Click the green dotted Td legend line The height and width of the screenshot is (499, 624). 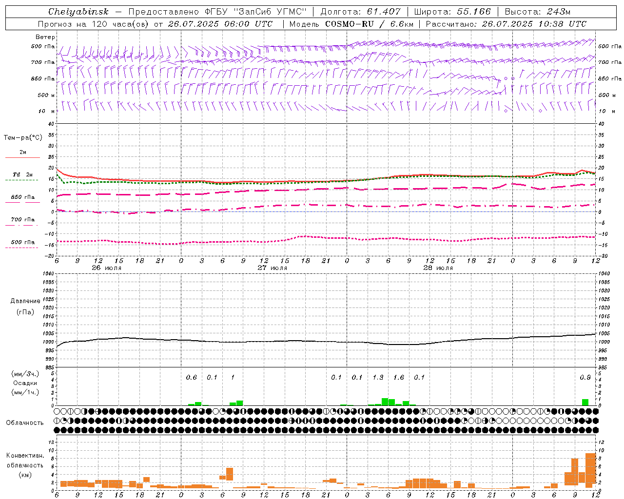(22, 180)
